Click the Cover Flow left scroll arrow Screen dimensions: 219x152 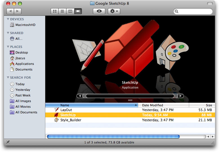coord(80,96)
